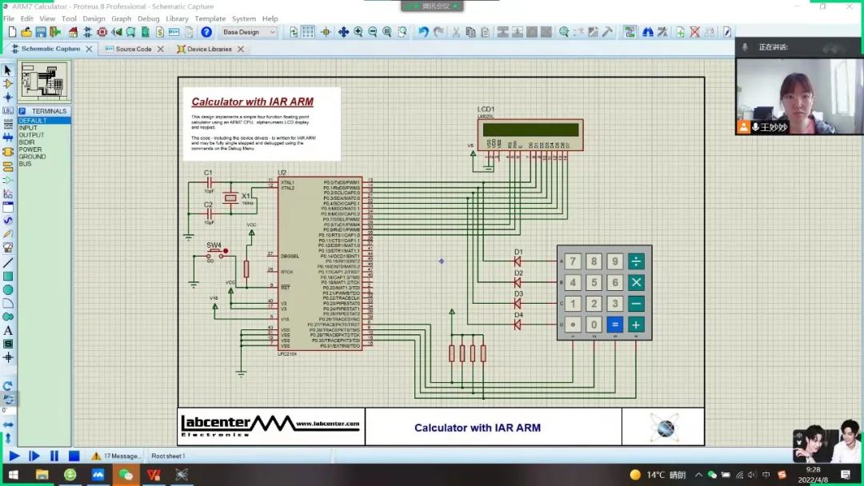The image size is (864, 486).
Task: Open a project using the folder icon
Action: click(26, 33)
